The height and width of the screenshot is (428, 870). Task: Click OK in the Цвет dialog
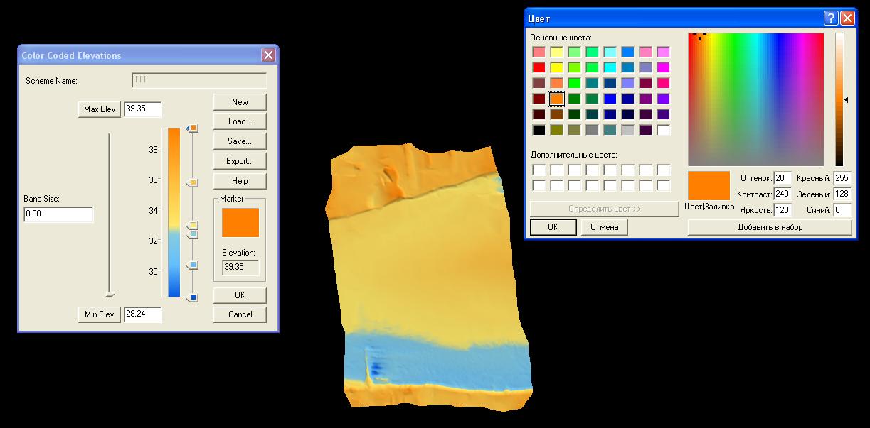pos(553,227)
